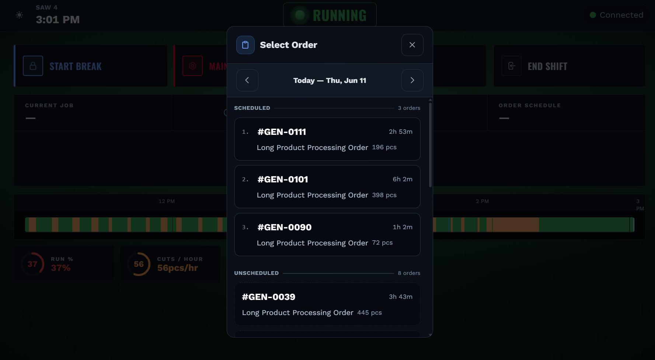655x360 pixels.
Task: Click the order list scrollbar thumb
Action: click(x=430, y=145)
